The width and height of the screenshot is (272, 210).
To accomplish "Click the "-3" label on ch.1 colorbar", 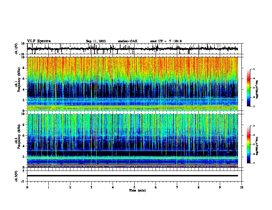I will (253, 69).
